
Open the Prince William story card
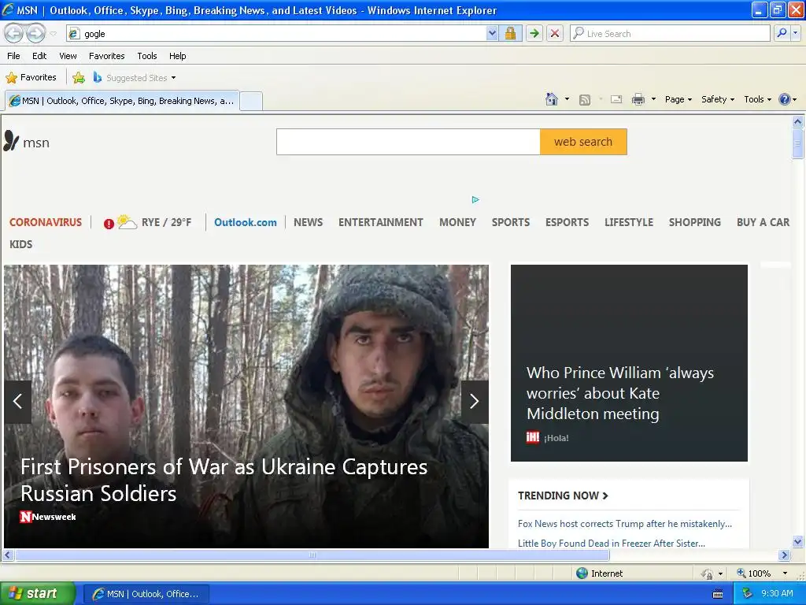click(629, 362)
